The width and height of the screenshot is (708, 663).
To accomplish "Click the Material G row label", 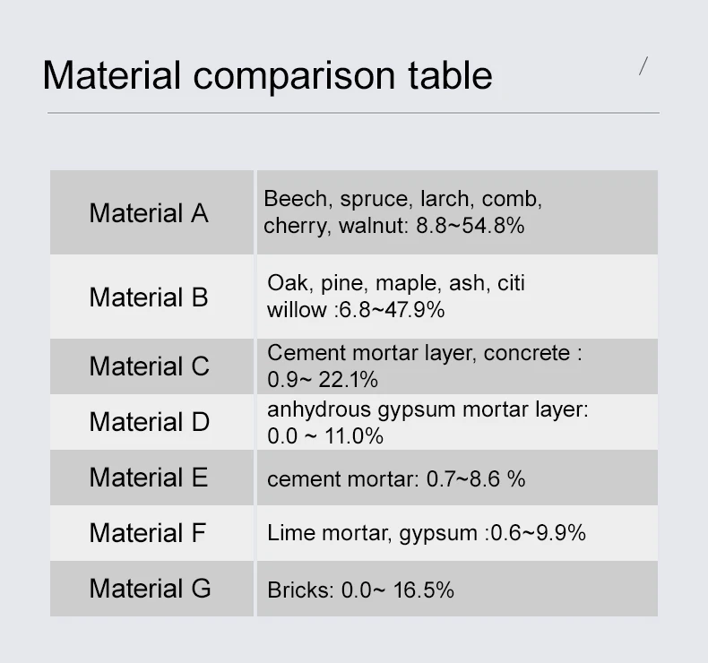I will pos(150,589).
